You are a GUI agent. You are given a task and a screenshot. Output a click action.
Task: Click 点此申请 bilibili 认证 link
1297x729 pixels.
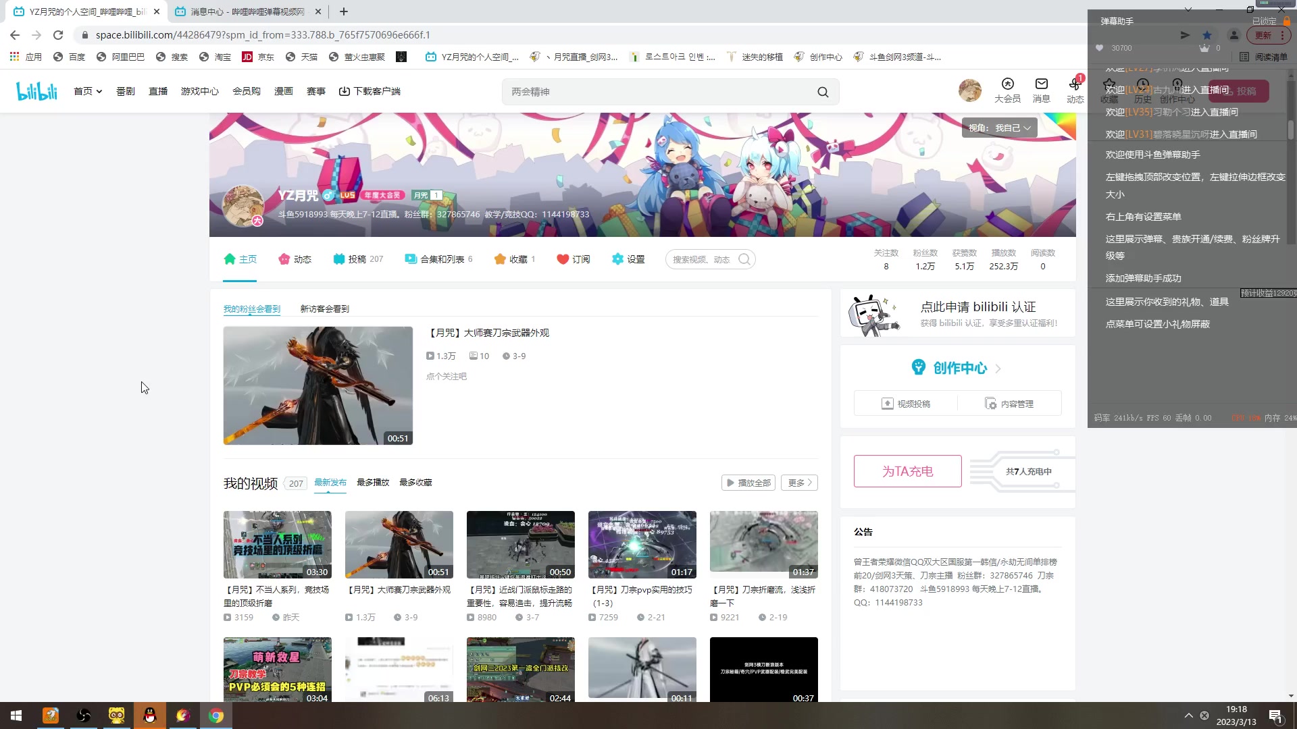pos(977,306)
